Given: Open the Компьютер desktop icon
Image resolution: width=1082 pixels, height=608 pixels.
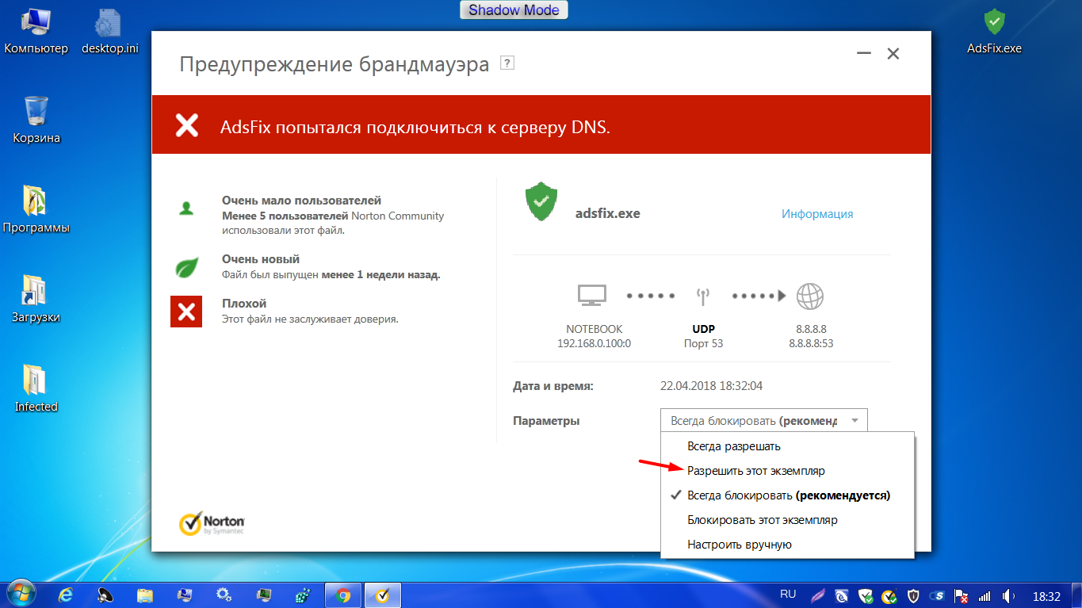Looking at the screenshot, I should (36, 32).
